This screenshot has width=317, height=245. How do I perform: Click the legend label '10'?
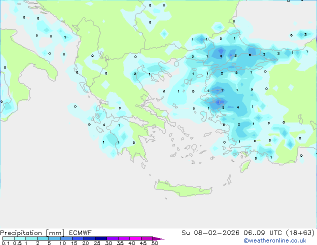coord(62,243)
